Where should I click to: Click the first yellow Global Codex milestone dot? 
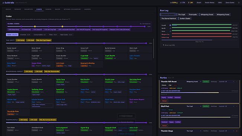[35, 26]
